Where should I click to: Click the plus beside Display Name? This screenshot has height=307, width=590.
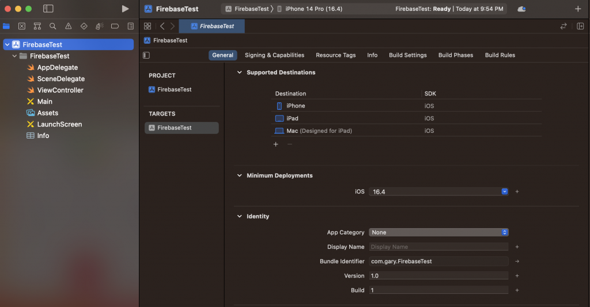pos(517,247)
